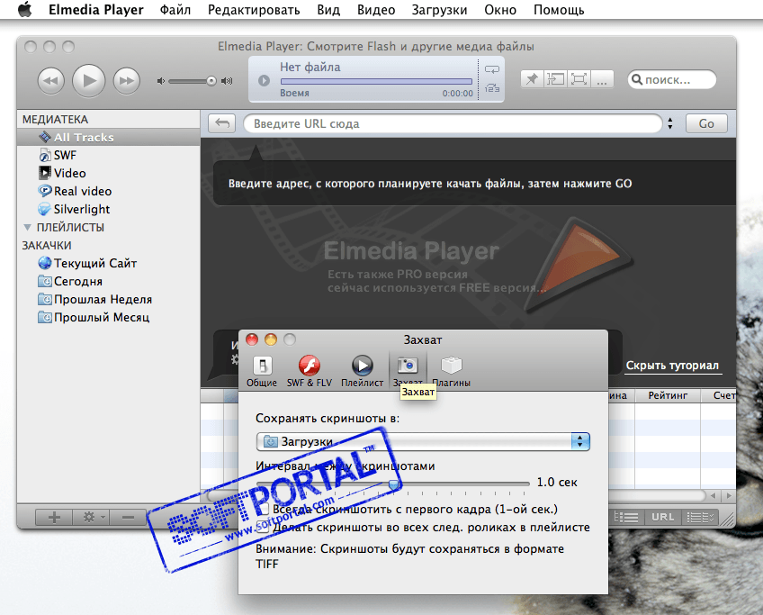
Task: Select Текущий Сайт under downloads
Action: (x=109, y=264)
